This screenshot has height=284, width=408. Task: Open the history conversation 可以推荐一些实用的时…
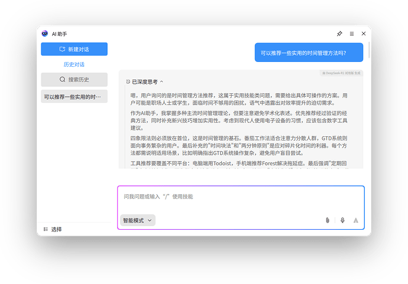coord(74,96)
